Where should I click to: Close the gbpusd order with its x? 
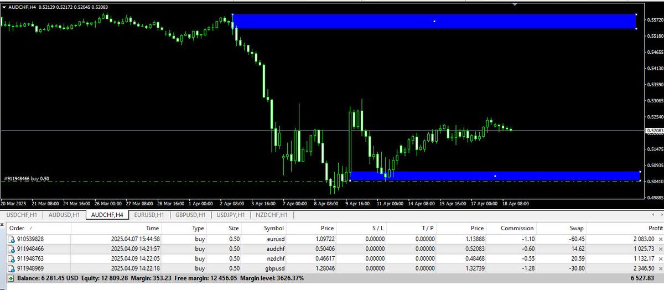(660, 268)
